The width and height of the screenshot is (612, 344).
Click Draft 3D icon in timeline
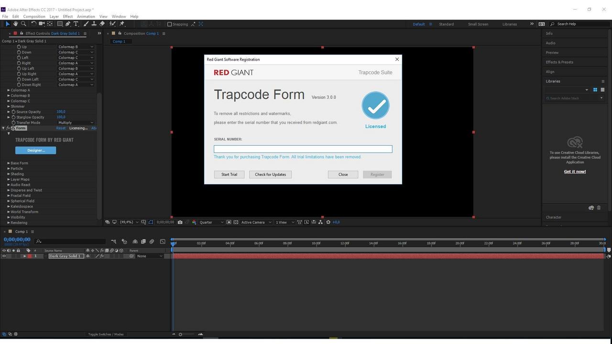(124, 241)
